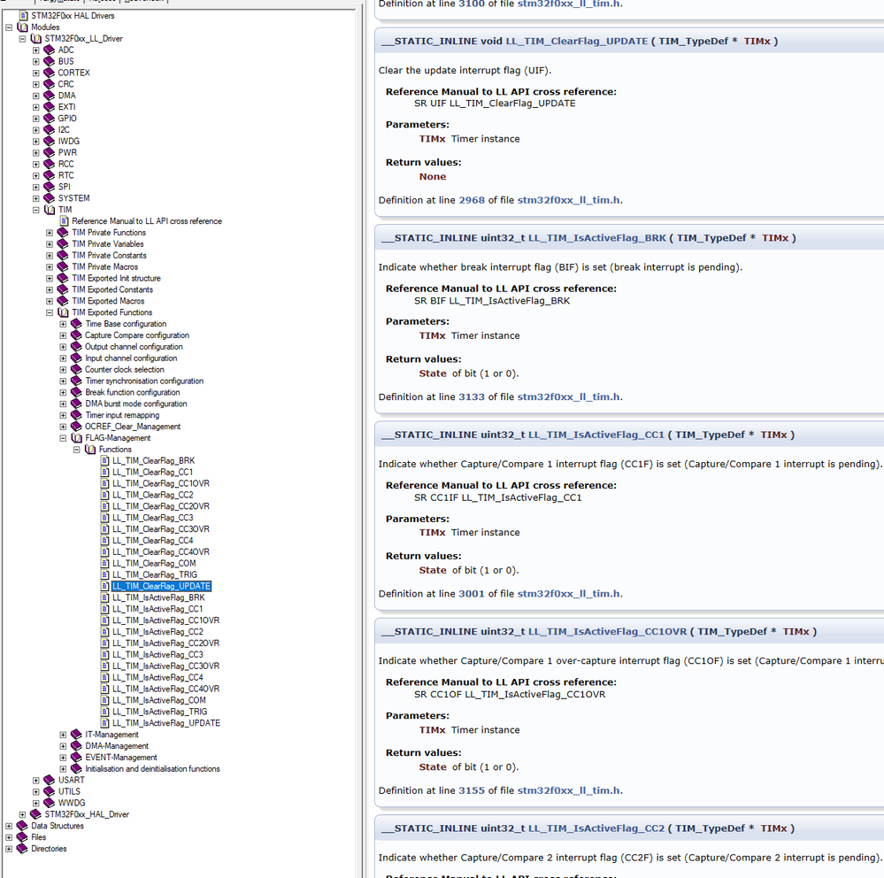Select LL_TIM_IsActiveFlag_COM in the tree
The image size is (884, 878).
tap(159, 700)
